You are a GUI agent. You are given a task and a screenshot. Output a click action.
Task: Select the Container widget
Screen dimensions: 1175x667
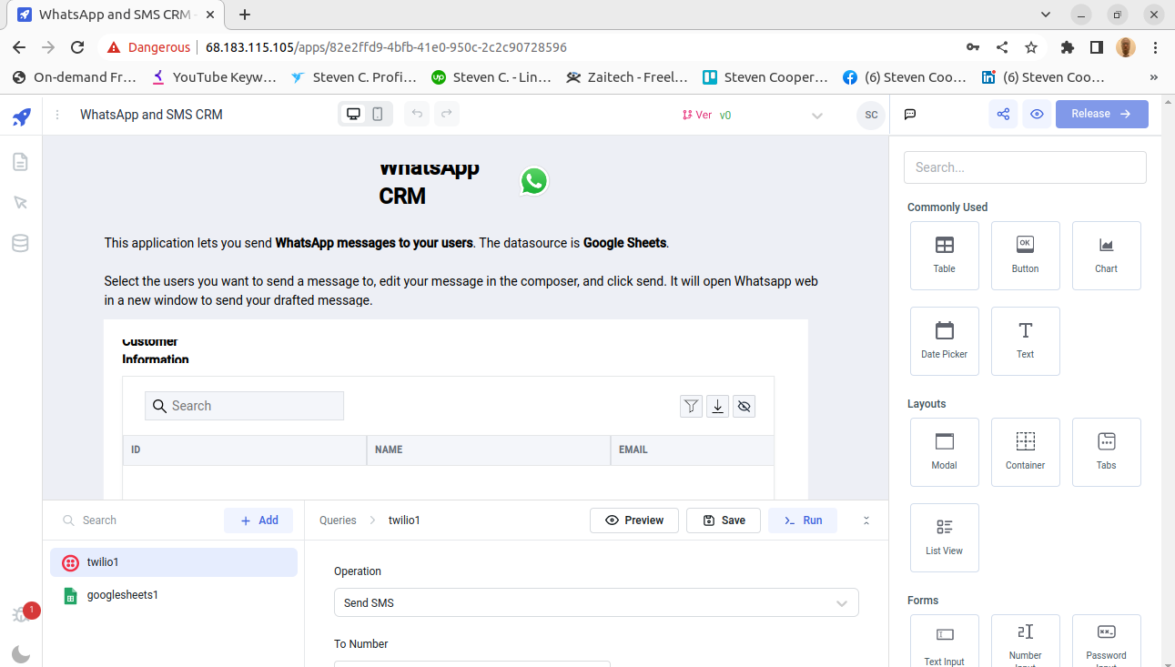(1026, 452)
